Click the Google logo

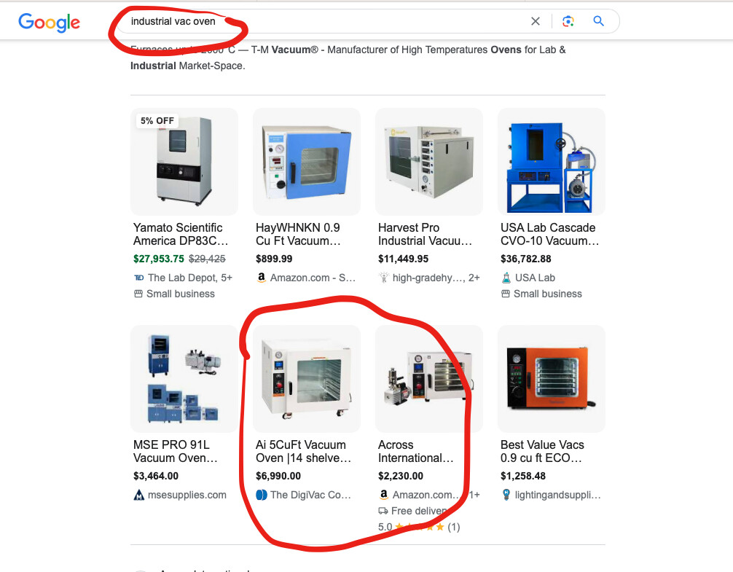pos(49,23)
